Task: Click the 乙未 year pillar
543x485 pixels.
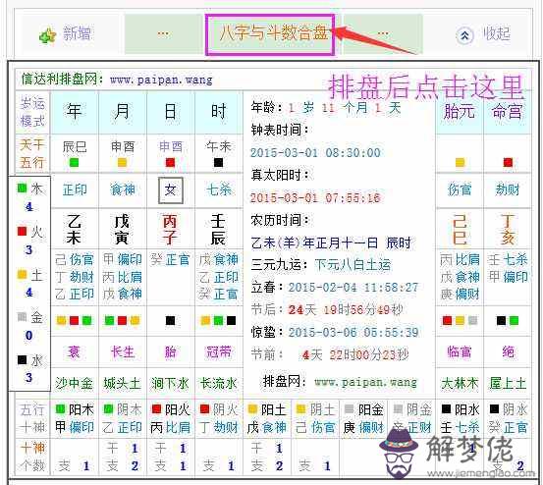Action: 74,229
